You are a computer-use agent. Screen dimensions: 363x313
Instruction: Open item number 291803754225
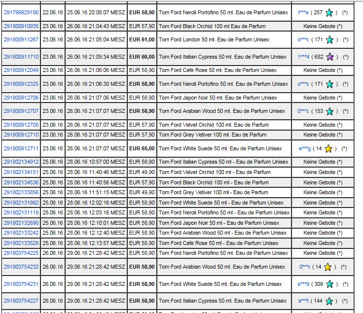21,253
